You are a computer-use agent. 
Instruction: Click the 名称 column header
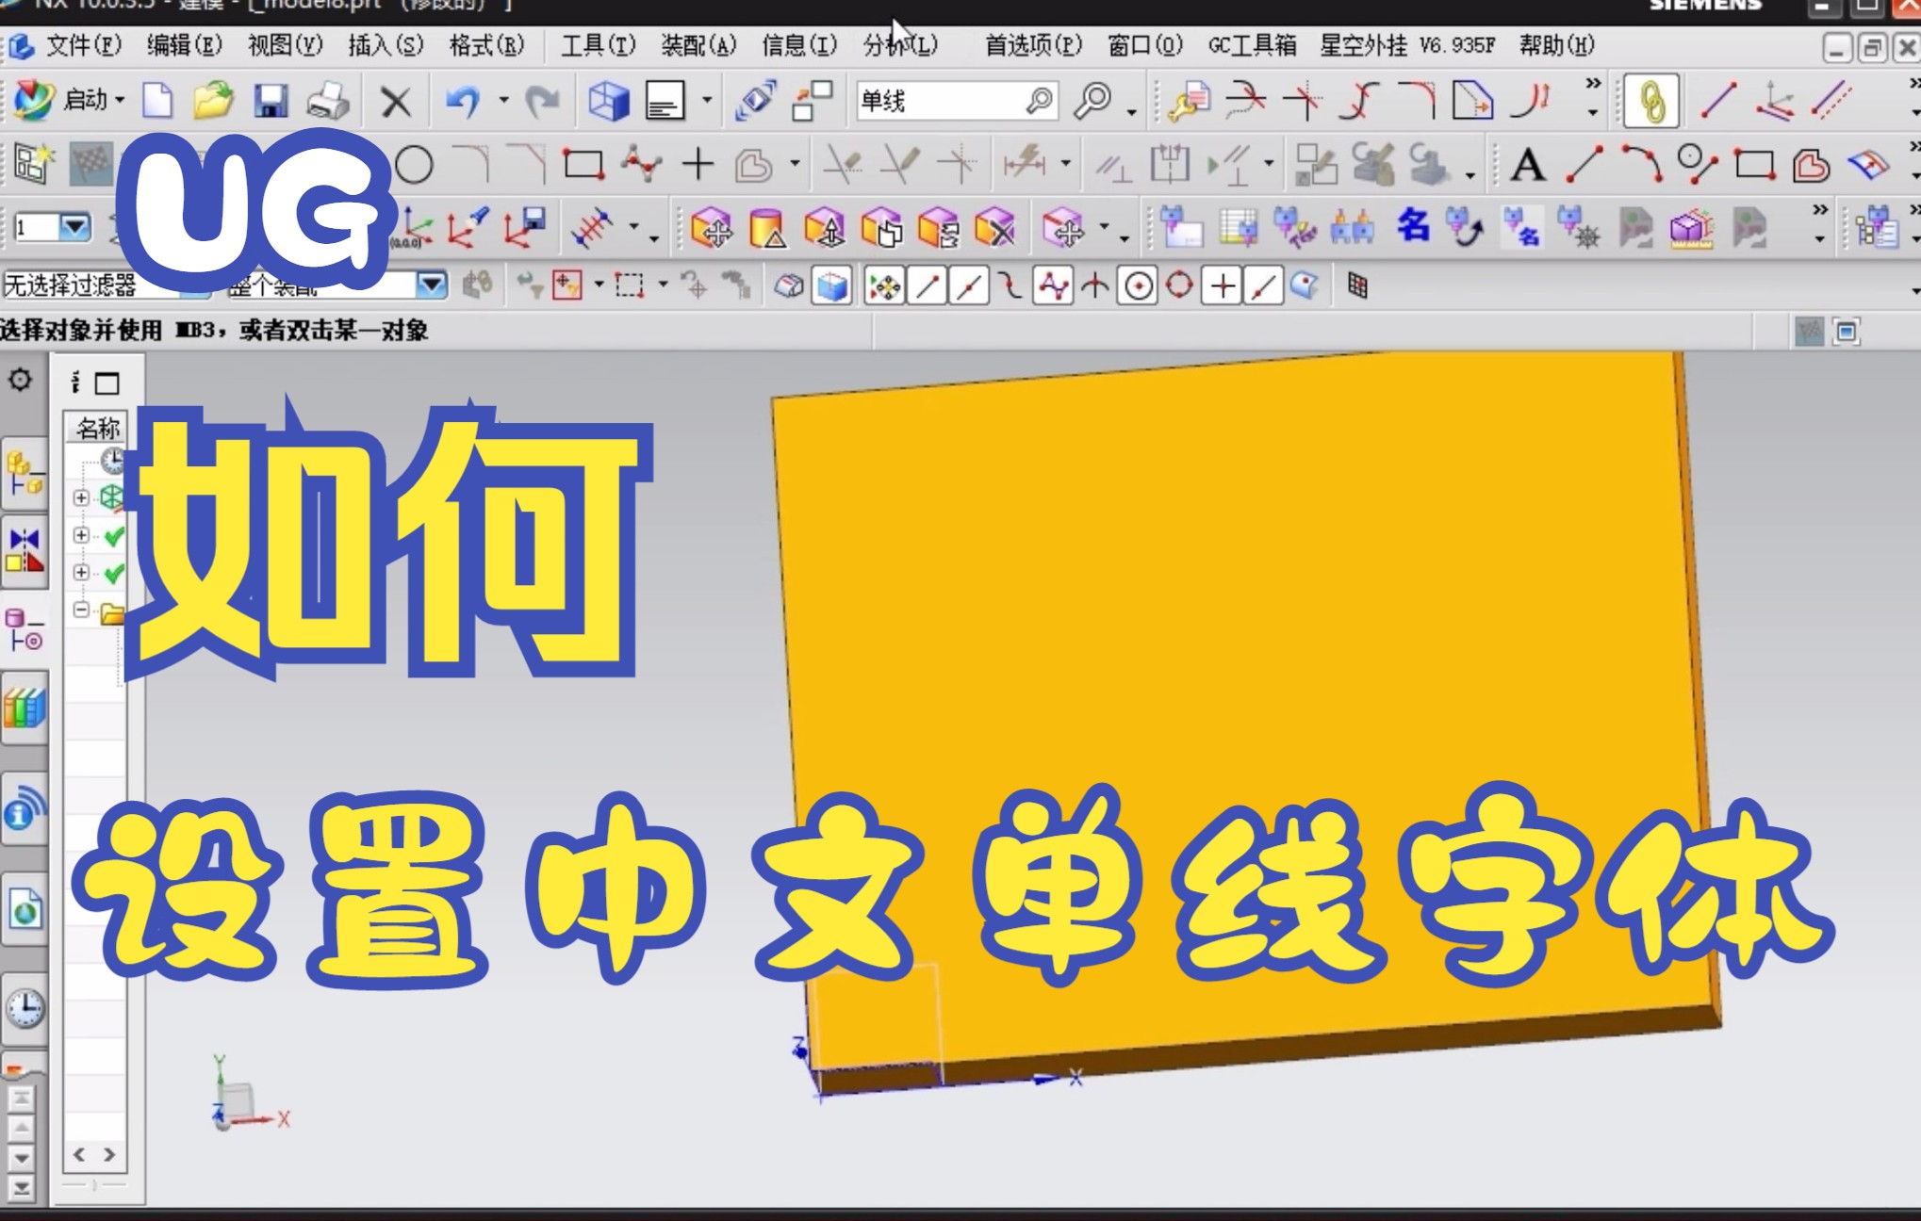96,429
